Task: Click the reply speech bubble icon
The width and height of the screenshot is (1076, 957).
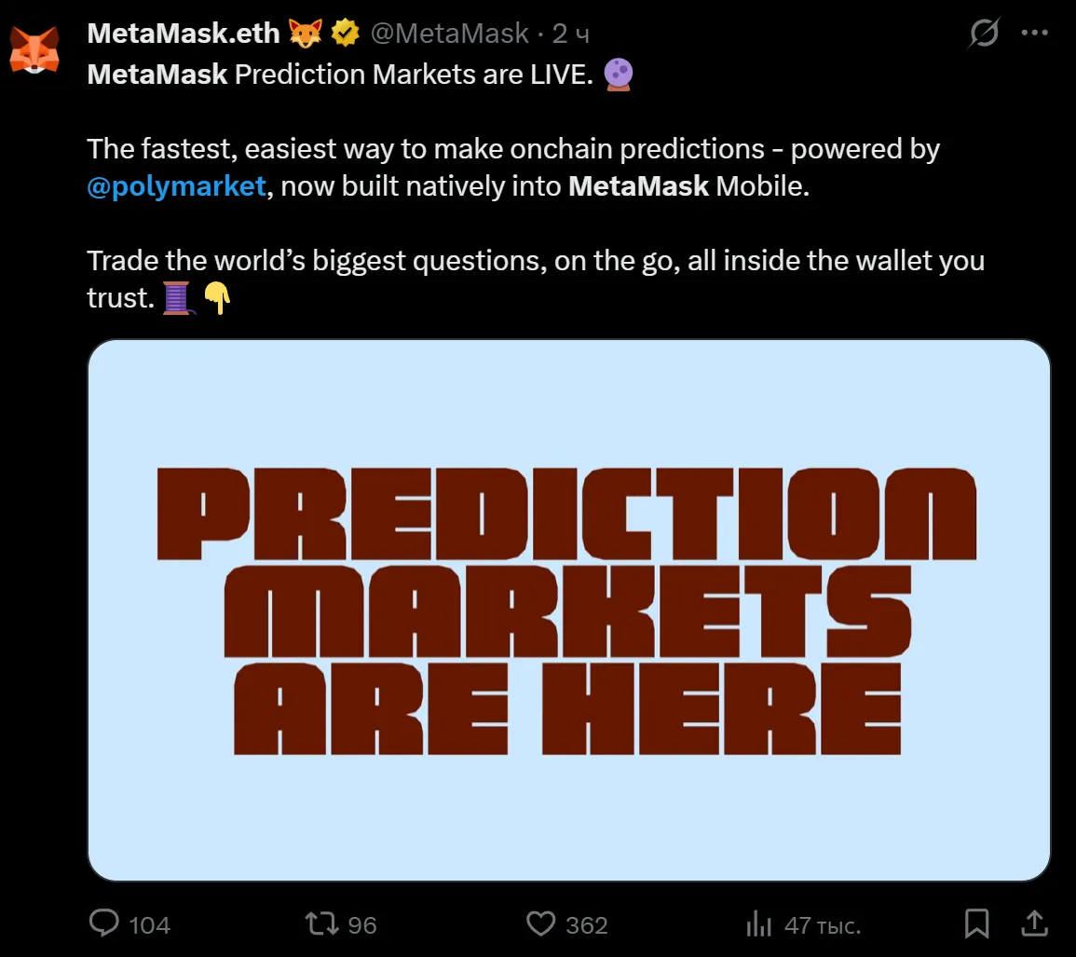Action: (104, 923)
